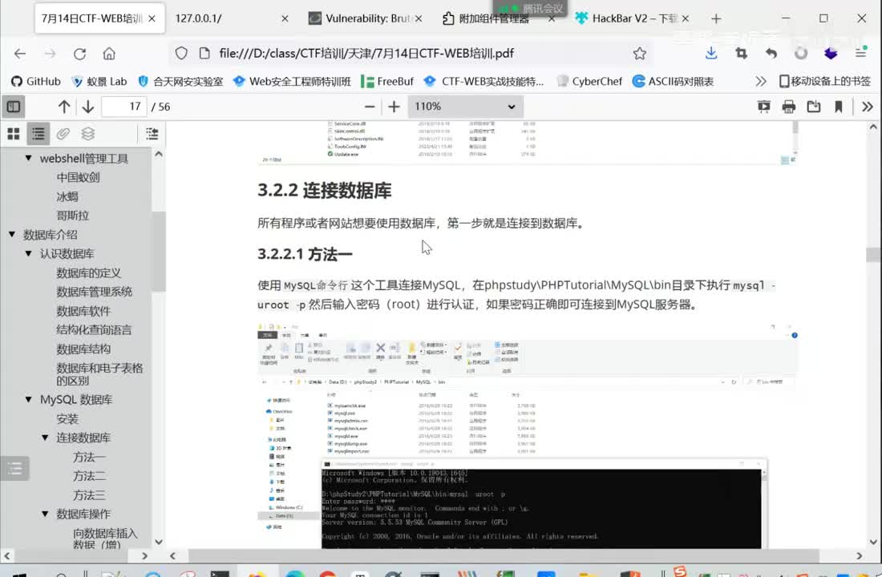Open the browser home page
882x577 pixels.
(x=109, y=54)
